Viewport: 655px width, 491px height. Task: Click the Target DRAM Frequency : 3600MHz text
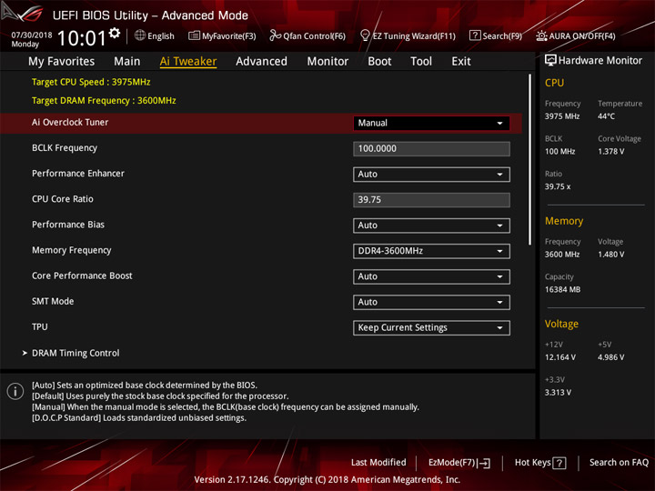click(x=104, y=101)
